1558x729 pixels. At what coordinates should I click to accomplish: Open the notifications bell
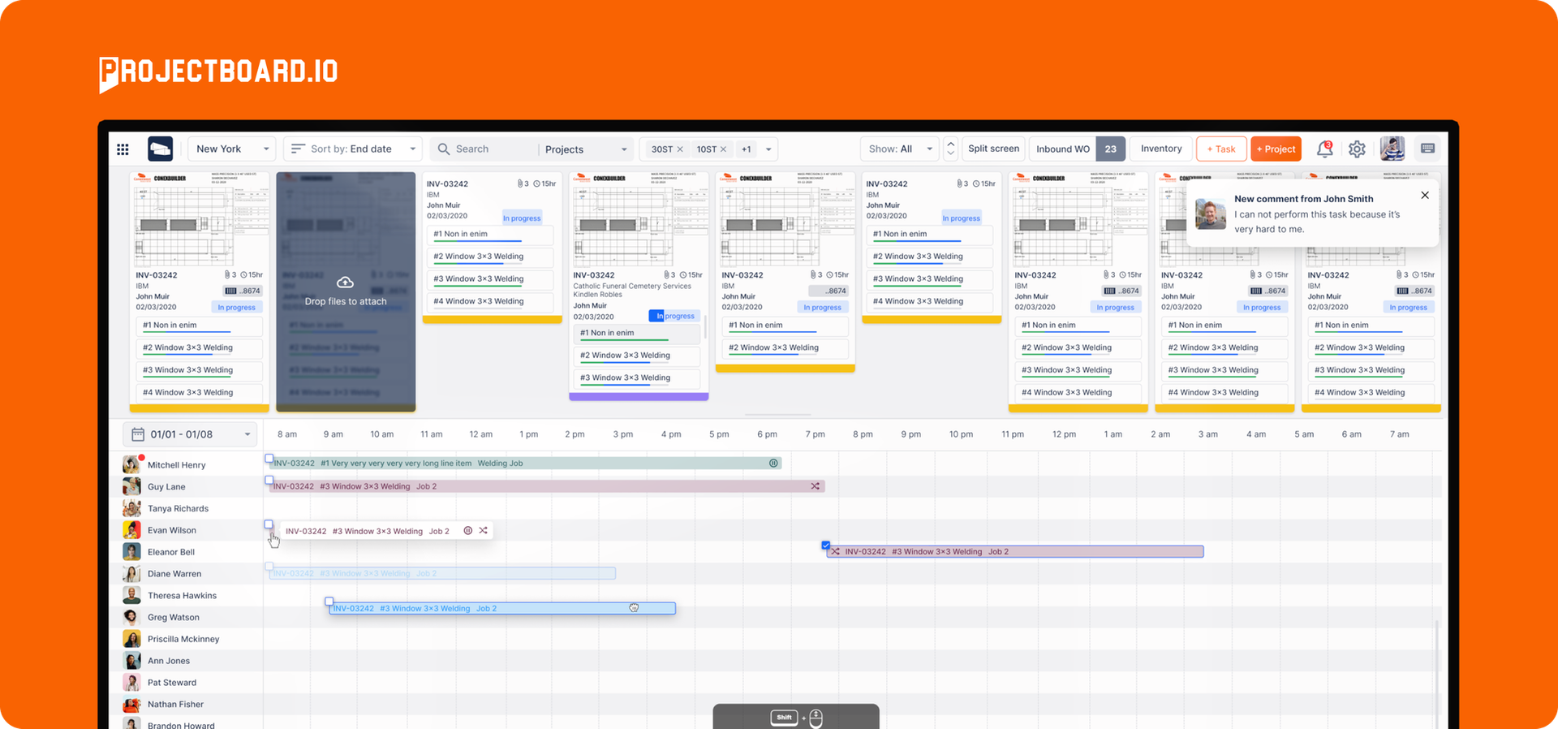click(1324, 149)
